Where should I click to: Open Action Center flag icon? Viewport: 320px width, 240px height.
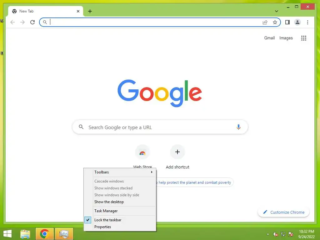pos(291,234)
